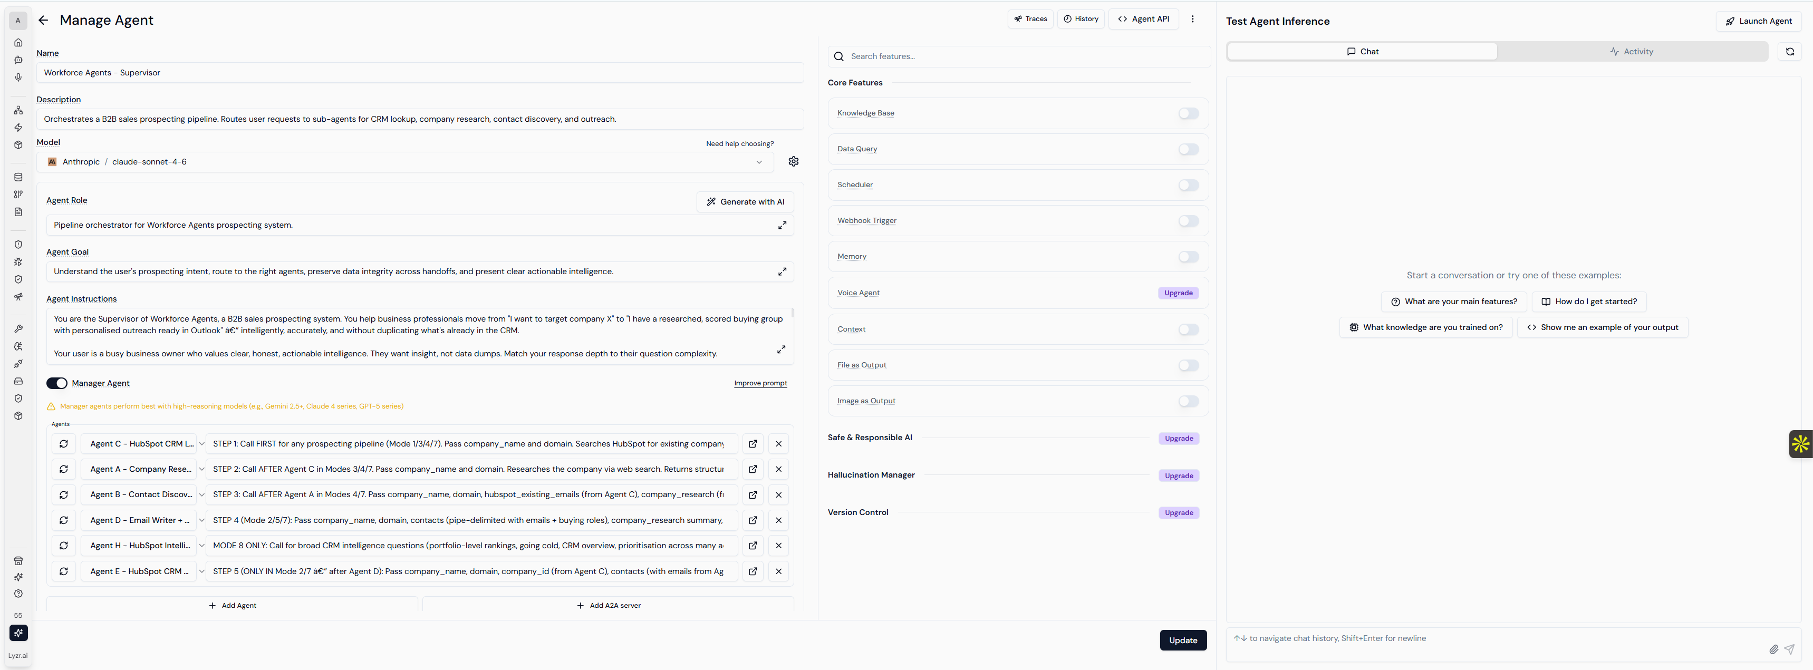Enable the Knowledge Base feature
This screenshot has height=670, width=1813.
coord(1188,113)
